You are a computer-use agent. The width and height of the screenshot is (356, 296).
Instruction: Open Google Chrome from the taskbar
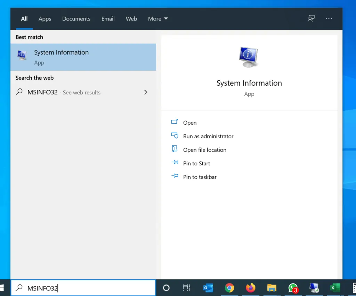pos(230,288)
